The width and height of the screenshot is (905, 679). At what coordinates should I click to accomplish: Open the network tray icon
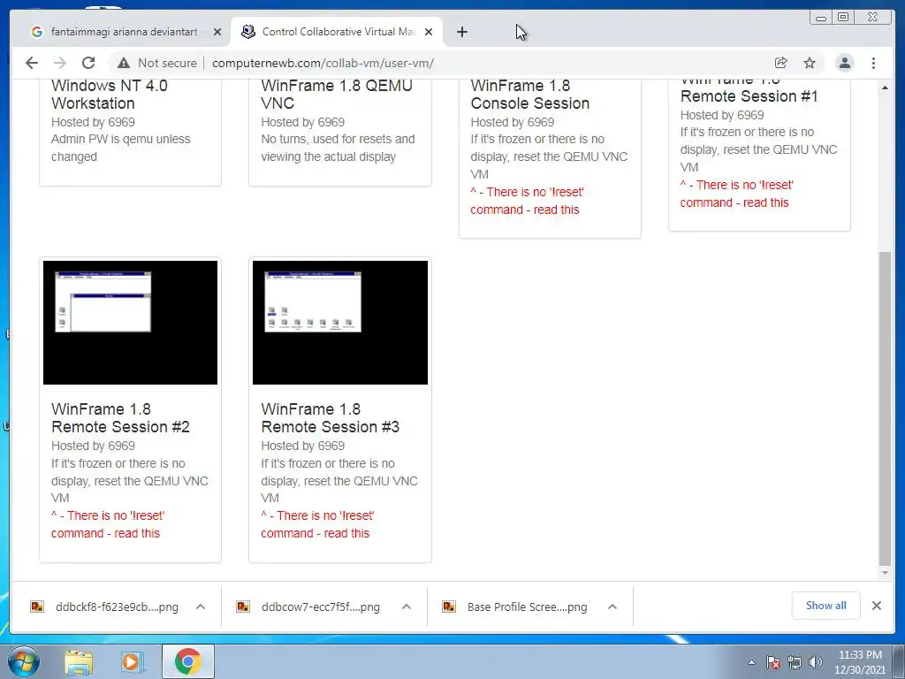click(795, 662)
